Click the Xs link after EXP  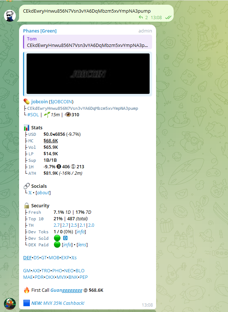coord(73,257)
